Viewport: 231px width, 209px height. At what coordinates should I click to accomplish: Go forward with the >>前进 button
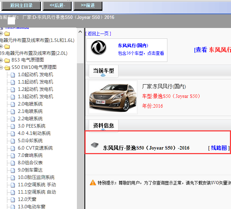point(88,6)
